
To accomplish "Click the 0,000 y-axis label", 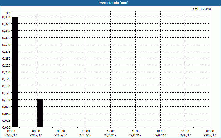I will point(6,128).
